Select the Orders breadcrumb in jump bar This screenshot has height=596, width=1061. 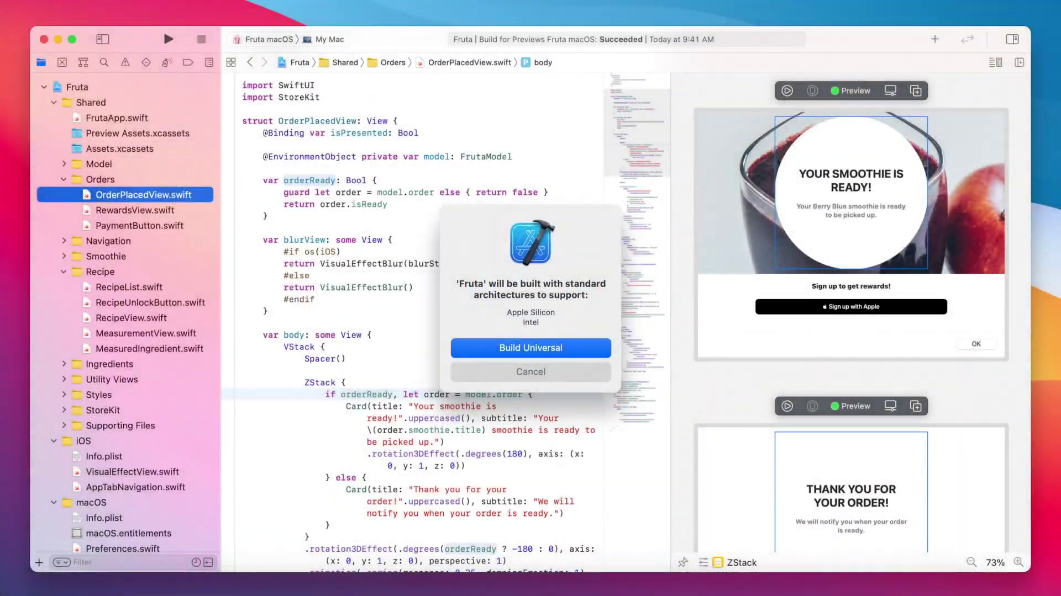[x=392, y=62]
